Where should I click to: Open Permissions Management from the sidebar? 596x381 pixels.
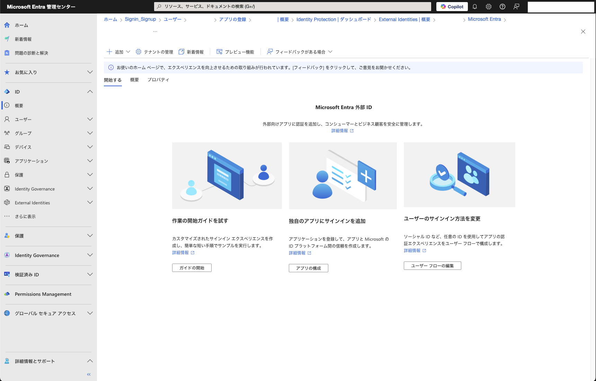pos(42,294)
